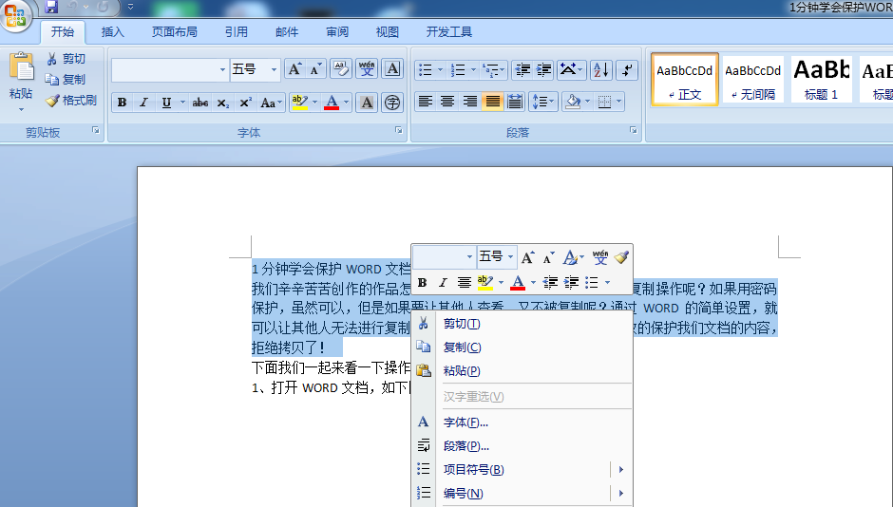Screen dimensions: 893x507
Task: Choose 复制(C) from context menu
Action: coord(522,347)
